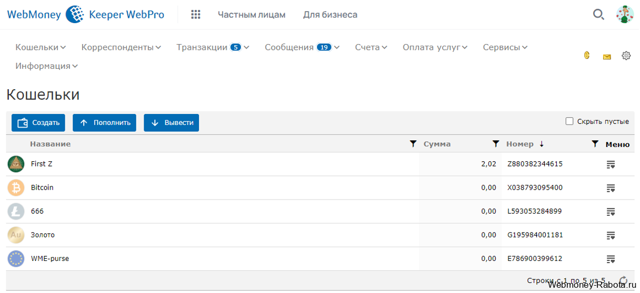Viewport: 640px width, 293px height.
Task: Click the 666 wallet Litecoin icon
Action: click(x=16, y=211)
